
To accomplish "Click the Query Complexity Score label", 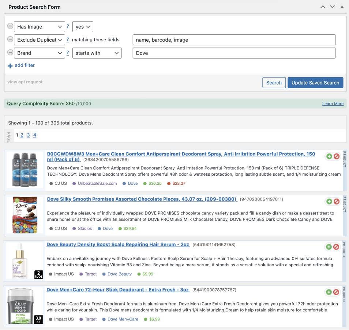I will (35, 104).
